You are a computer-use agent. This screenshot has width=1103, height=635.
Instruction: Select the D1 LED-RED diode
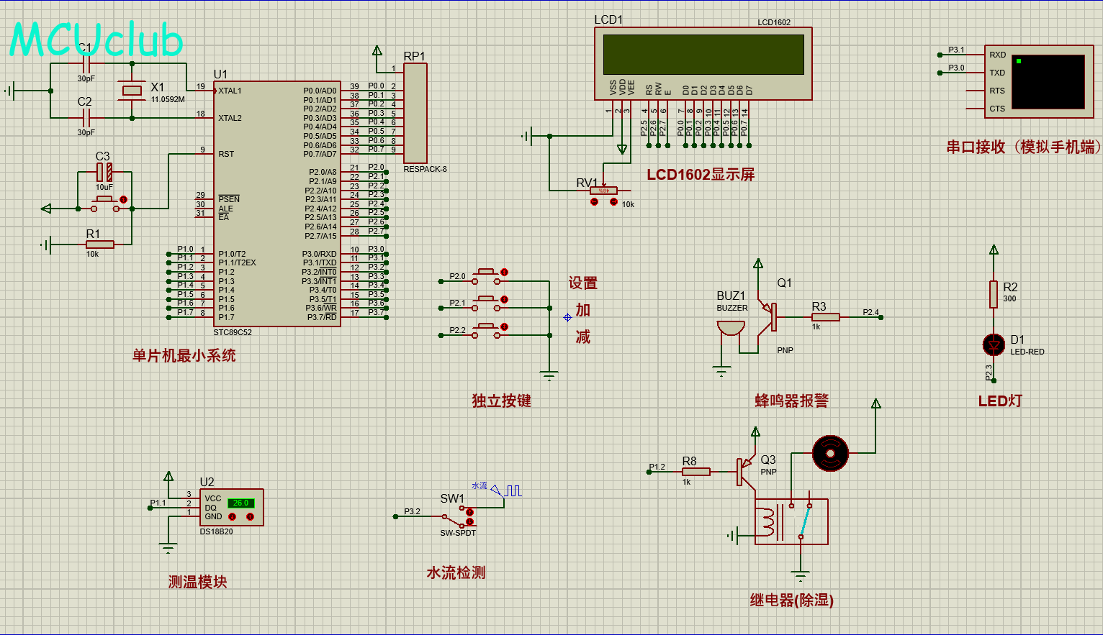994,345
